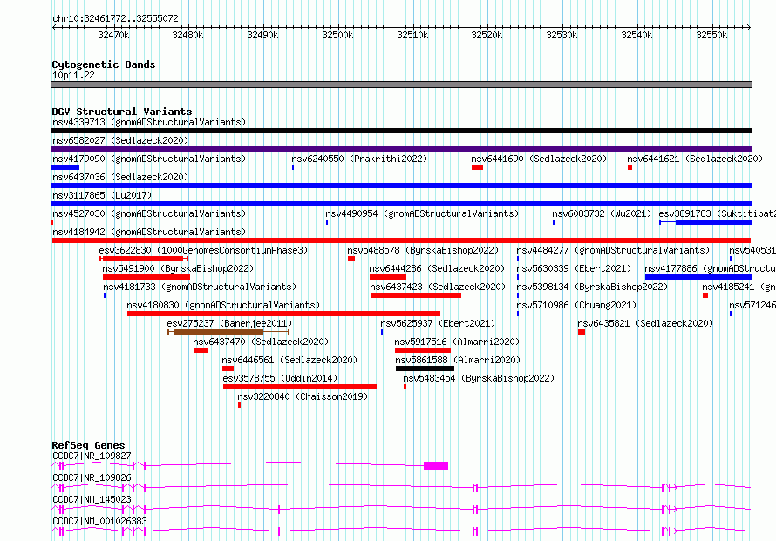Click the nsv4339713 gnomADStructuralVariants label
Screen dimensions: 776x541
(x=149, y=122)
